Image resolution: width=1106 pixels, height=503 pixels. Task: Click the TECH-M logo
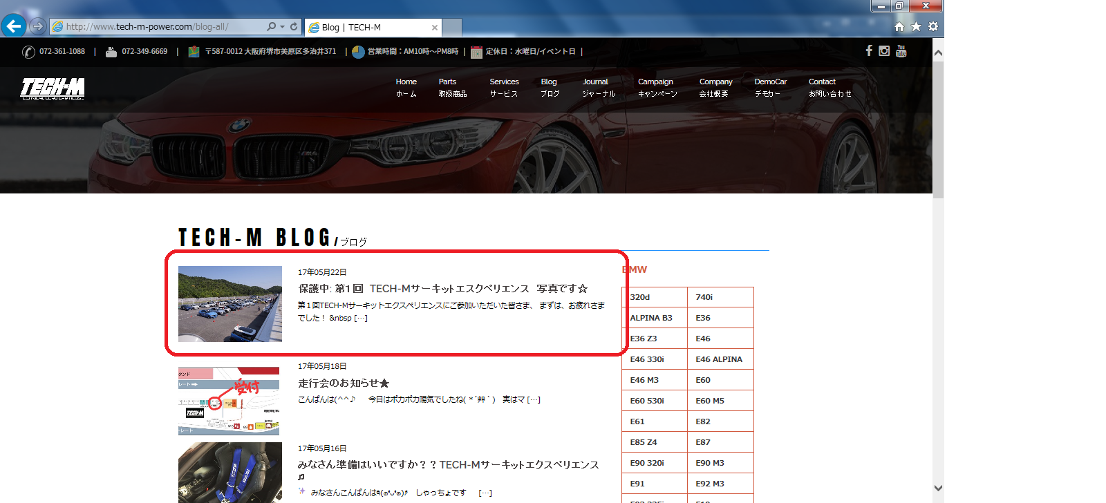click(53, 88)
